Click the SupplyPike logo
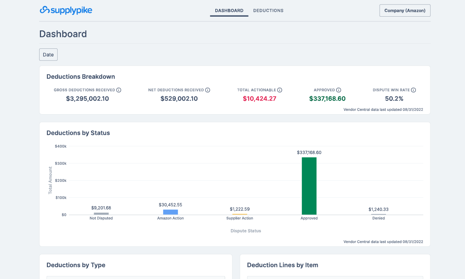This screenshot has height=279, width=465. 66,10
